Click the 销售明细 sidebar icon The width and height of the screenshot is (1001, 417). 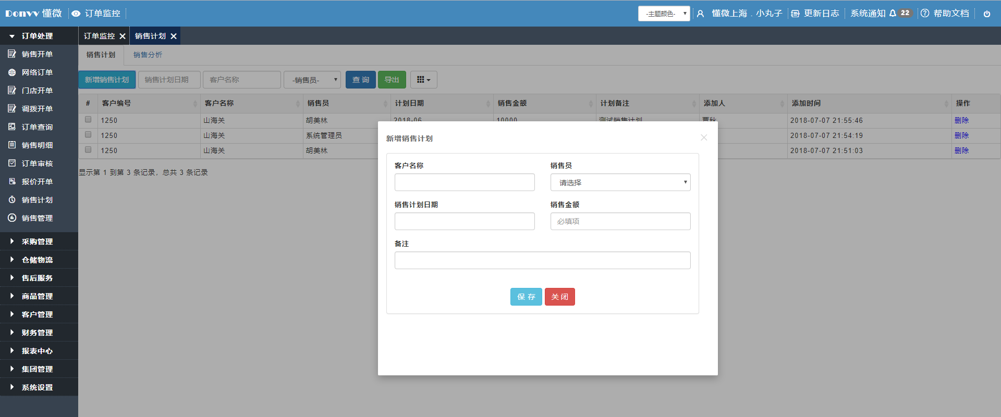click(x=12, y=145)
